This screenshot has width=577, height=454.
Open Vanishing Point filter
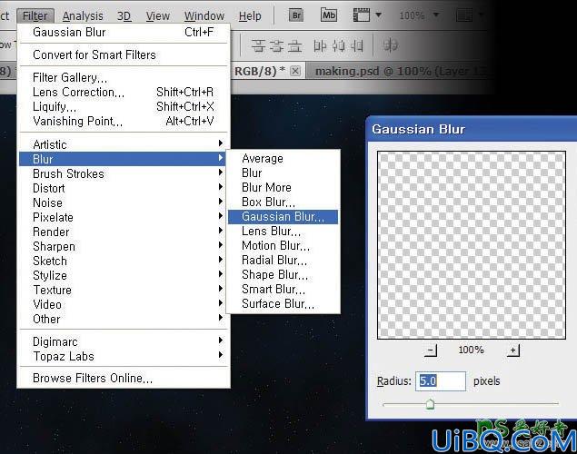click(124, 121)
